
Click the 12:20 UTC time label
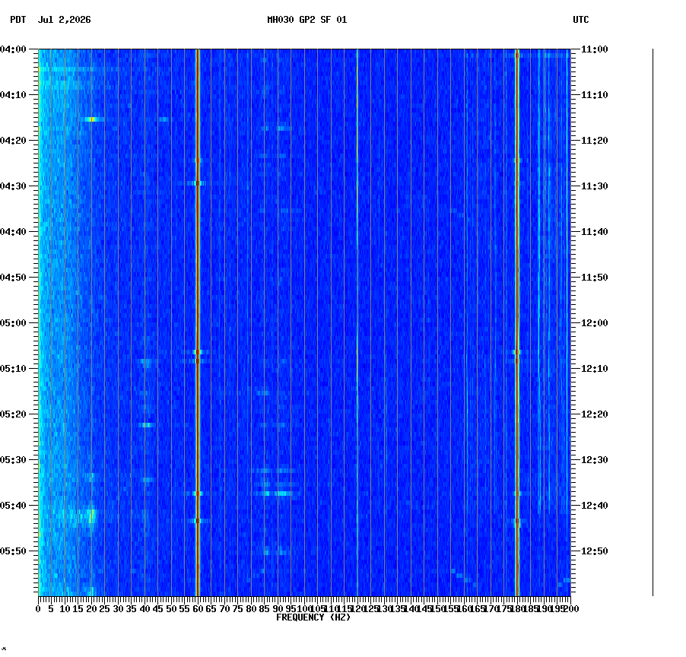pyautogui.click(x=595, y=414)
